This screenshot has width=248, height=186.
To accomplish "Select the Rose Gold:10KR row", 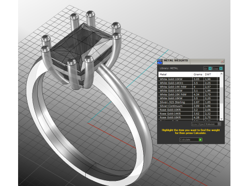I will pos(189,110).
